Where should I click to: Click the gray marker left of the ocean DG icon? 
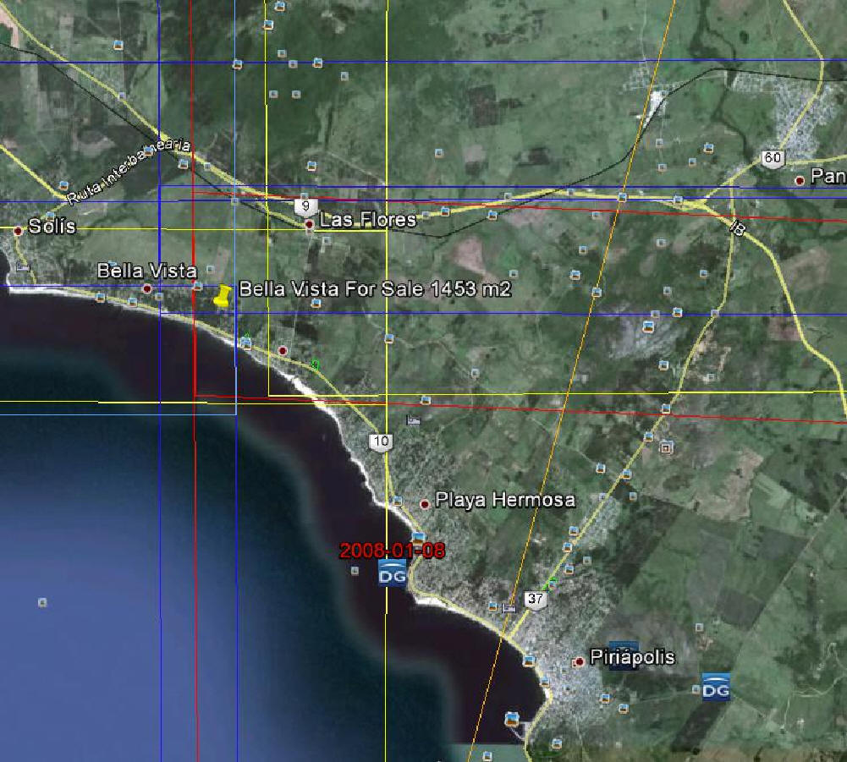coord(355,570)
